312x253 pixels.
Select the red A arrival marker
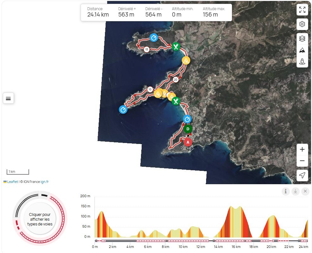click(188, 142)
